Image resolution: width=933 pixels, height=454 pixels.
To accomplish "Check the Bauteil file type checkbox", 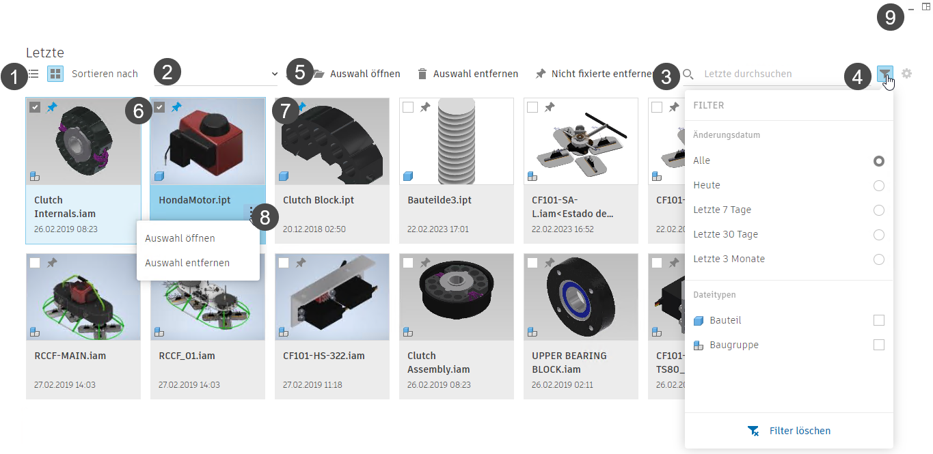I will click(879, 320).
